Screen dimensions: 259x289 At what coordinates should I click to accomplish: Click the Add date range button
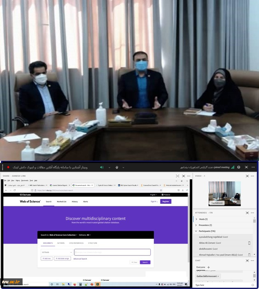click(62, 258)
